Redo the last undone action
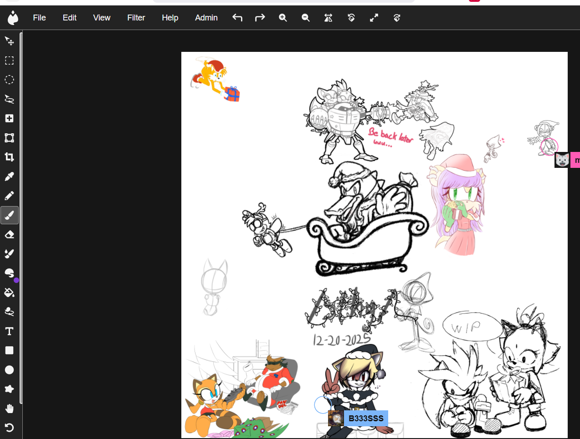Image resolution: width=580 pixels, height=439 pixels. (x=260, y=18)
